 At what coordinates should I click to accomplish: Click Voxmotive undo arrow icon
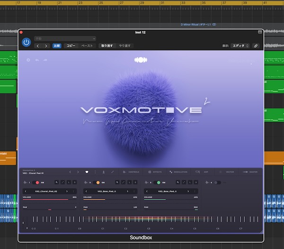pos(37,60)
